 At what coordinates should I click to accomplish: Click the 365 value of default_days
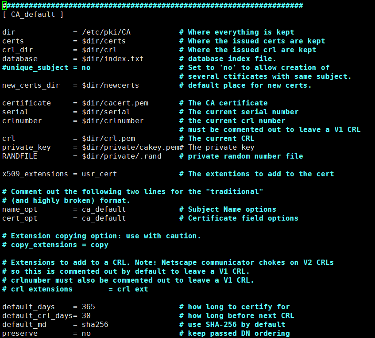coord(88,307)
